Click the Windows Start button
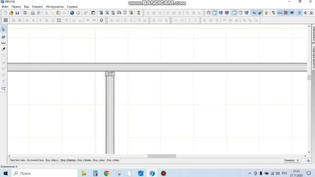315x177 pixels. tap(5, 173)
